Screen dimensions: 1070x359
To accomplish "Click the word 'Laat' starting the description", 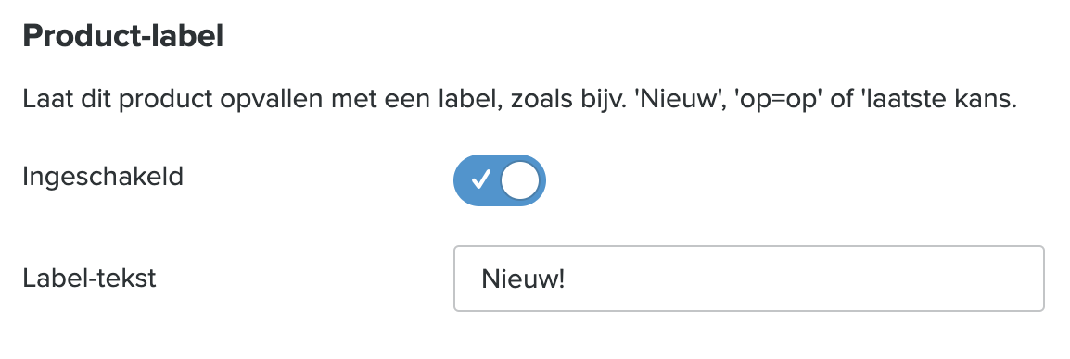I will click(x=45, y=99).
